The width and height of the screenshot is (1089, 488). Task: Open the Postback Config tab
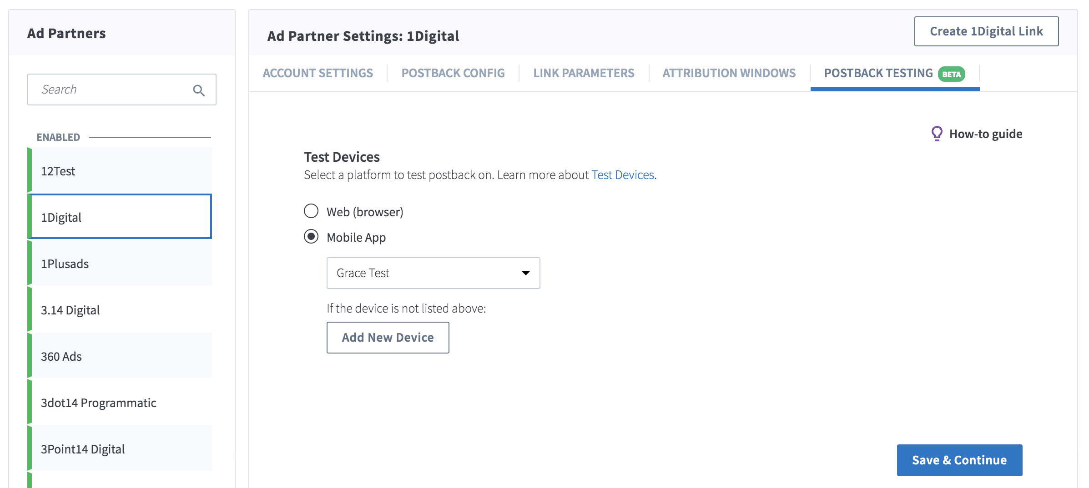click(x=453, y=73)
